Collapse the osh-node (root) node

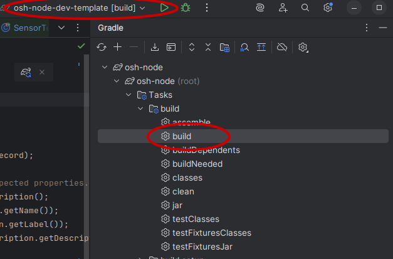[x=117, y=81]
